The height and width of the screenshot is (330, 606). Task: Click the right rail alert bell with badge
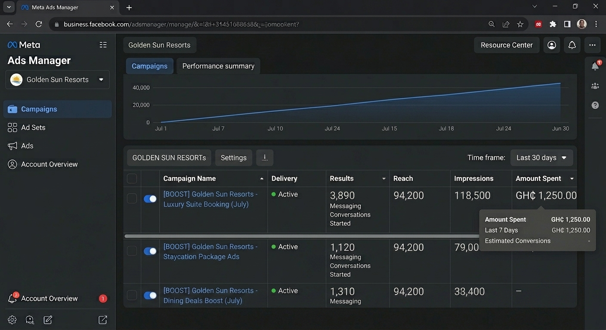tap(595, 66)
